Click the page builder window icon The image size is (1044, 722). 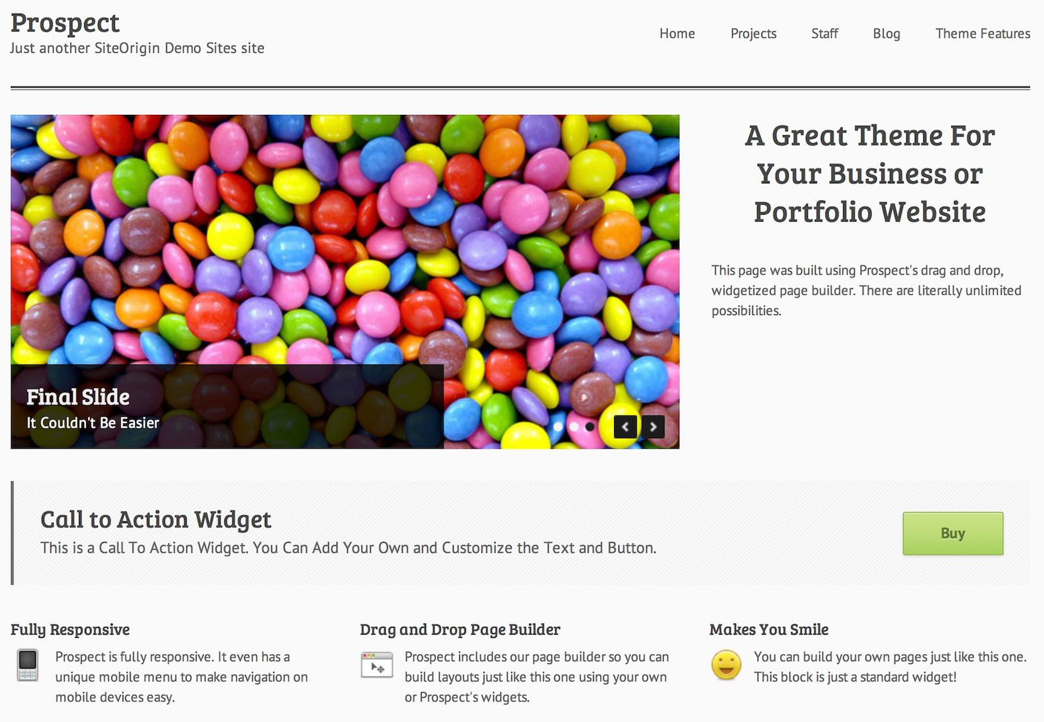click(376, 665)
